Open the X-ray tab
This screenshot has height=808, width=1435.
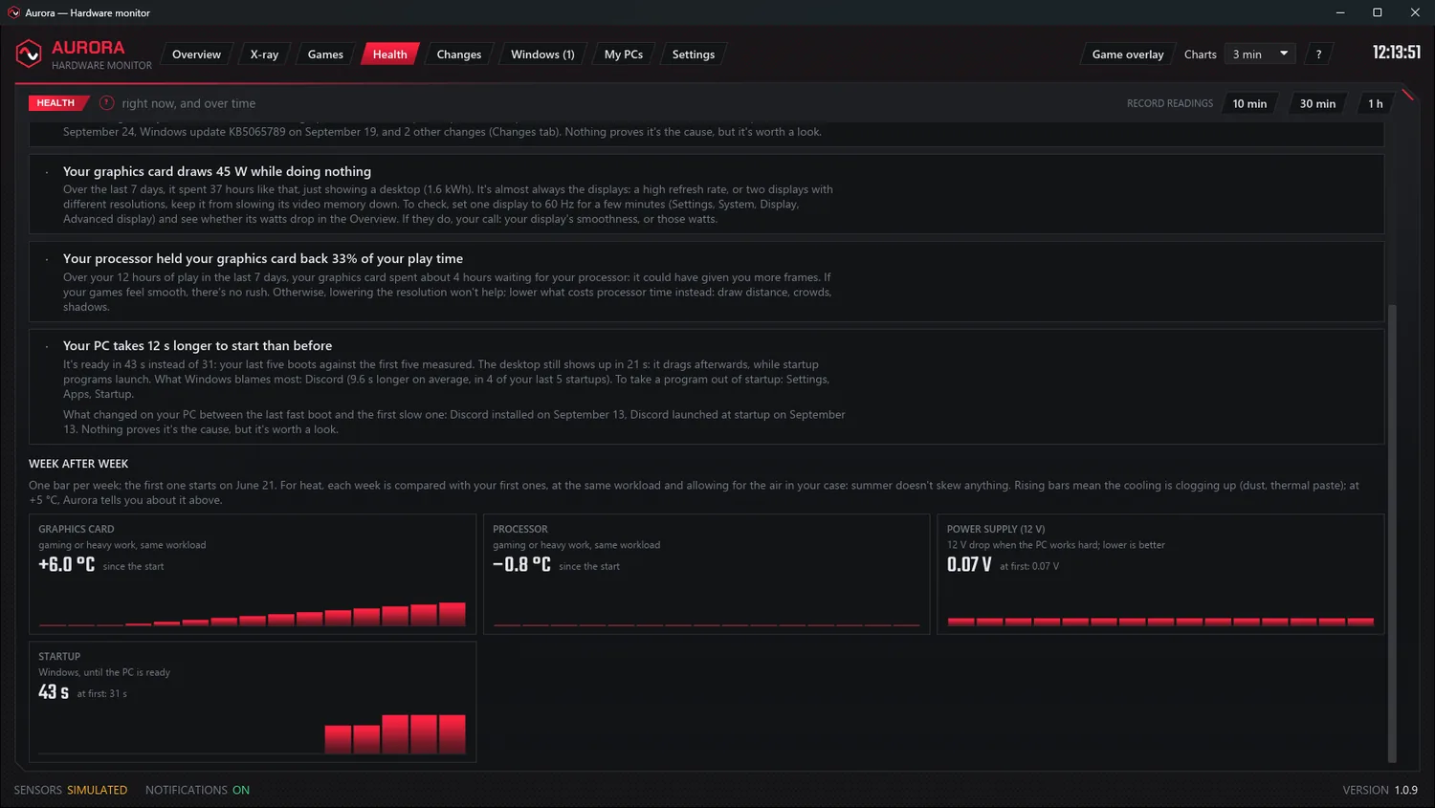pos(264,55)
